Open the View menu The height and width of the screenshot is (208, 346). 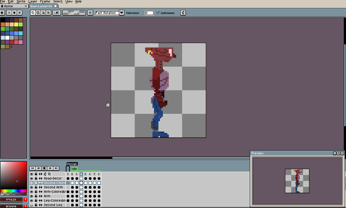[69, 1]
